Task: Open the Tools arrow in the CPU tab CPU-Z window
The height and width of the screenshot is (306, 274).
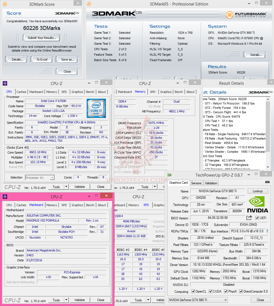Action: pyautogui.click(x=66, y=187)
